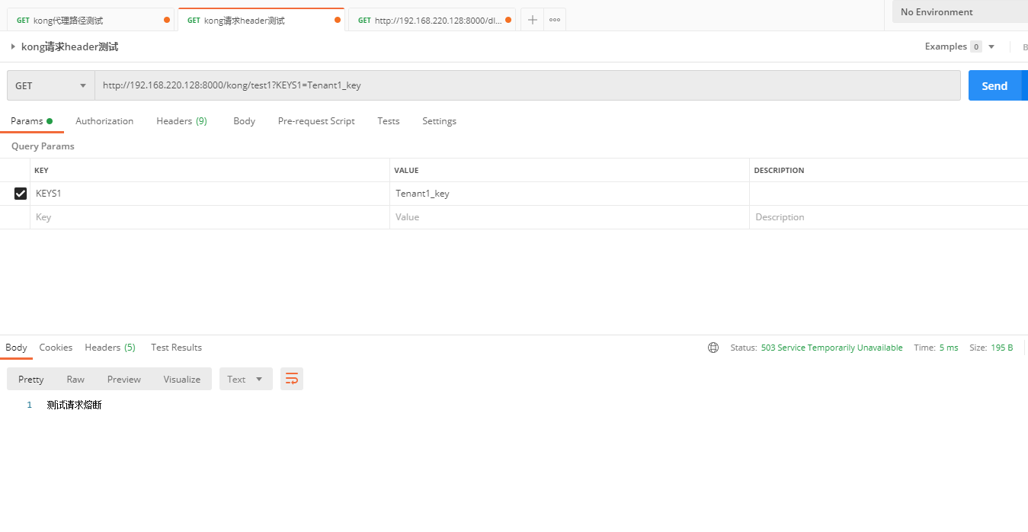
Task: Click the empty Key placeholder field
Action: point(210,217)
